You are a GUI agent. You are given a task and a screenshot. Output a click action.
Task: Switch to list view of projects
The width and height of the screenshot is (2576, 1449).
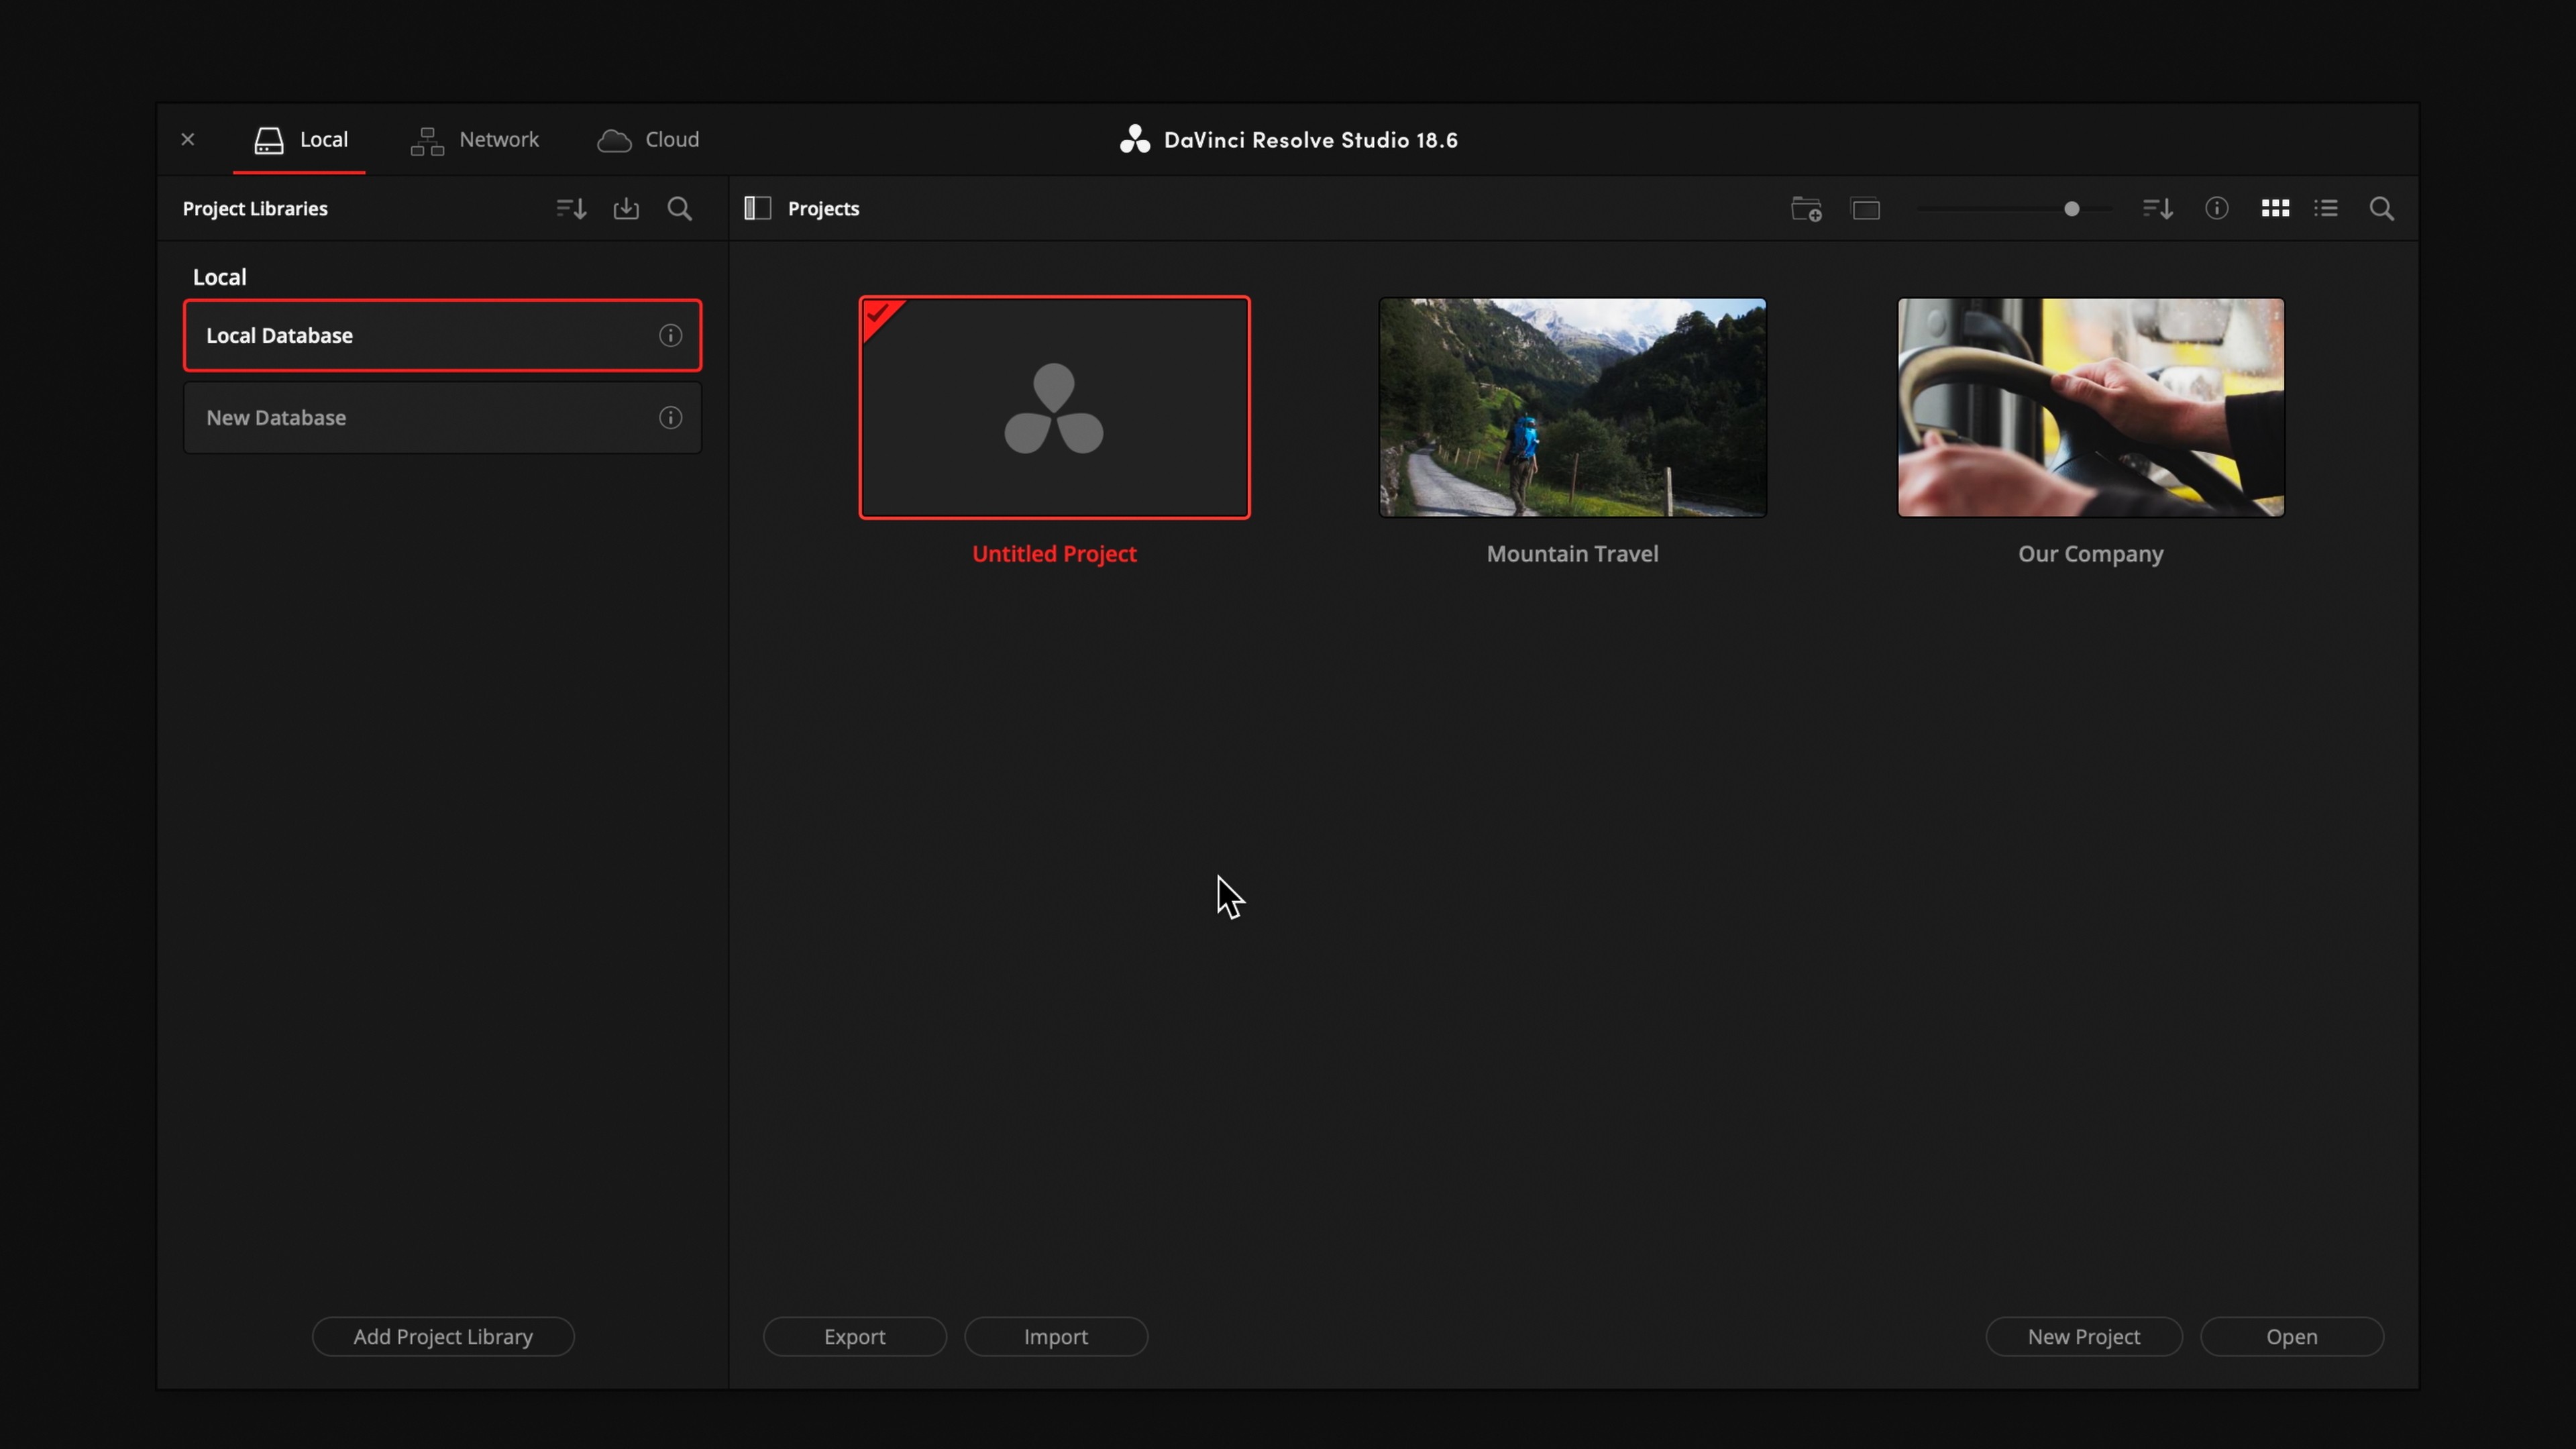pyautogui.click(x=2326, y=208)
